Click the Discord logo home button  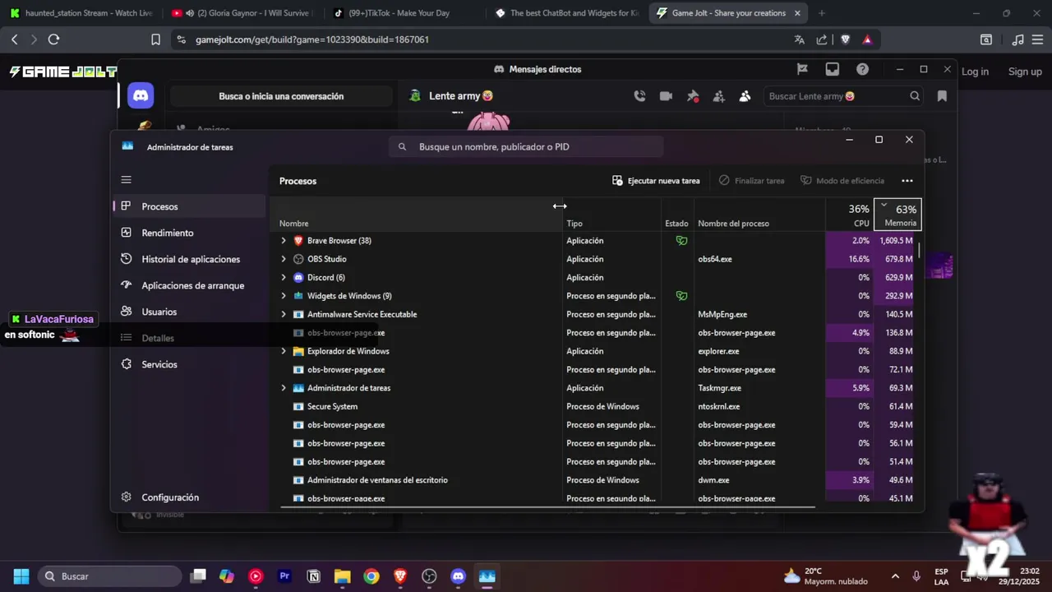141,95
